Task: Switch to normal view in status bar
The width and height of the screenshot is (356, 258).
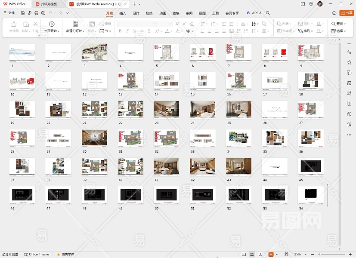Action: [244, 255]
